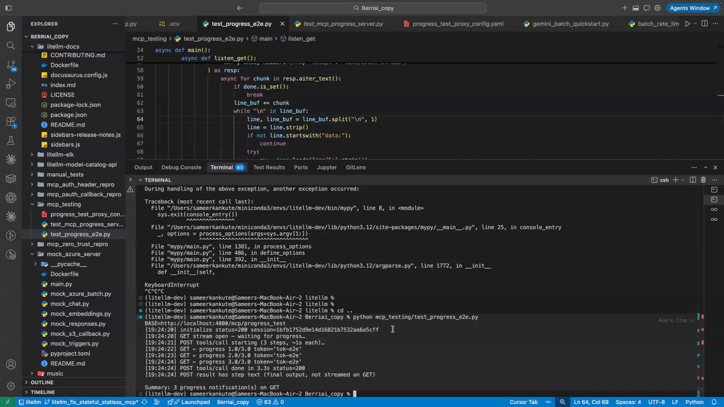This screenshot has height=407, width=724.
Task: Open CONTRIBUTING.md in the explorer
Action: [77, 55]
